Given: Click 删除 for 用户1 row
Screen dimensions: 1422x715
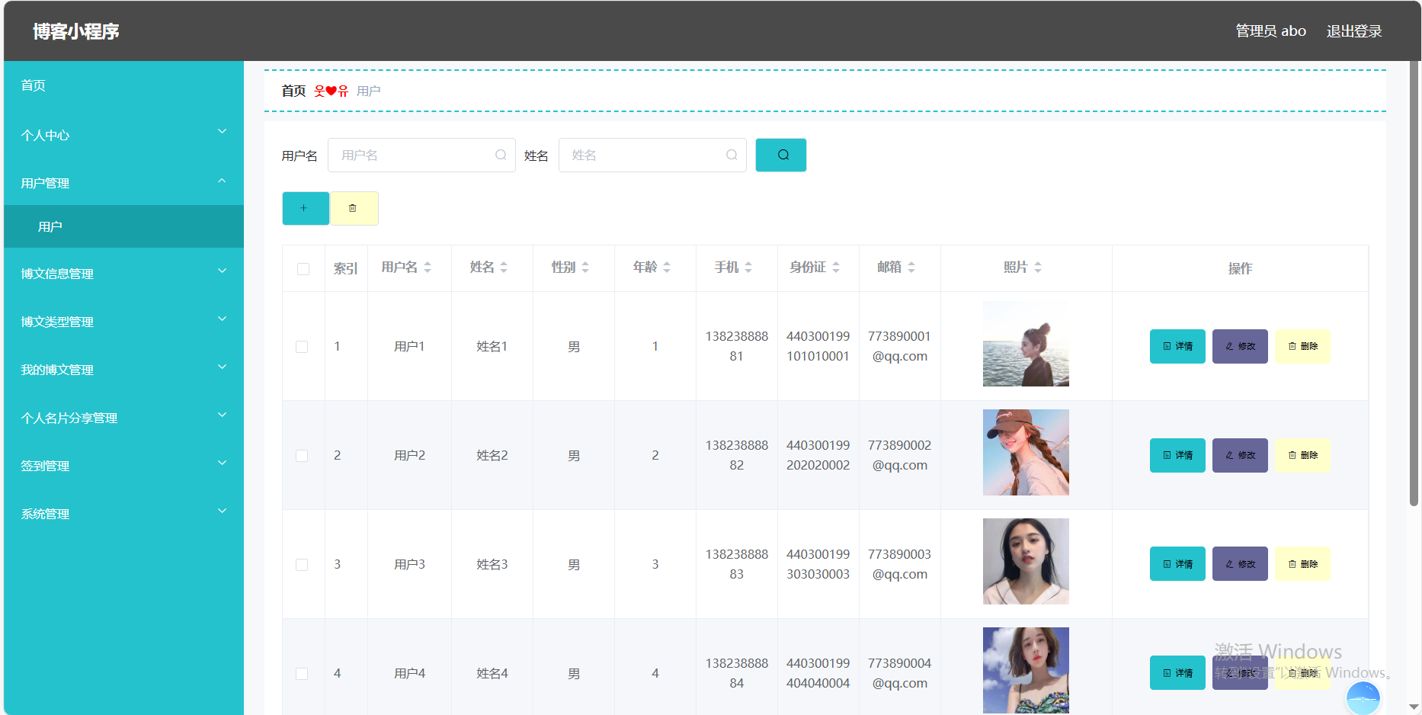Looking at the screenshot, I should [x=1302, y=346].
